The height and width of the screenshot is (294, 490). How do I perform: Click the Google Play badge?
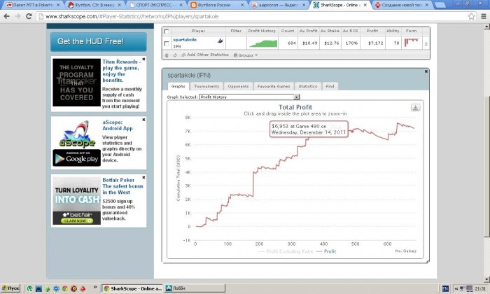tap(76, 158)
